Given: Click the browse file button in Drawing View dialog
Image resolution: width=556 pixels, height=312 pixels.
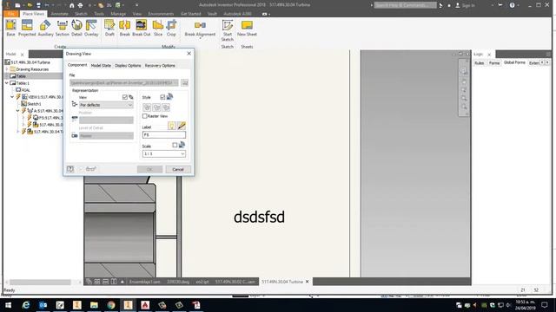Looking at the screenshot, I should point(185,83).
